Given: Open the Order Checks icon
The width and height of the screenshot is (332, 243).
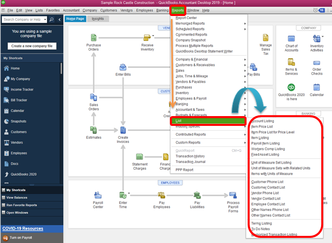Looking at the screenshot, I should coord(317,63).
